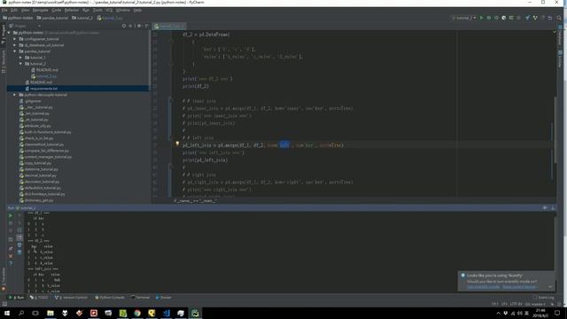Screen dimensions: 567x319
Task: Click python-notes in the breadcrumb bar
Action: click(x=18, y=18)
